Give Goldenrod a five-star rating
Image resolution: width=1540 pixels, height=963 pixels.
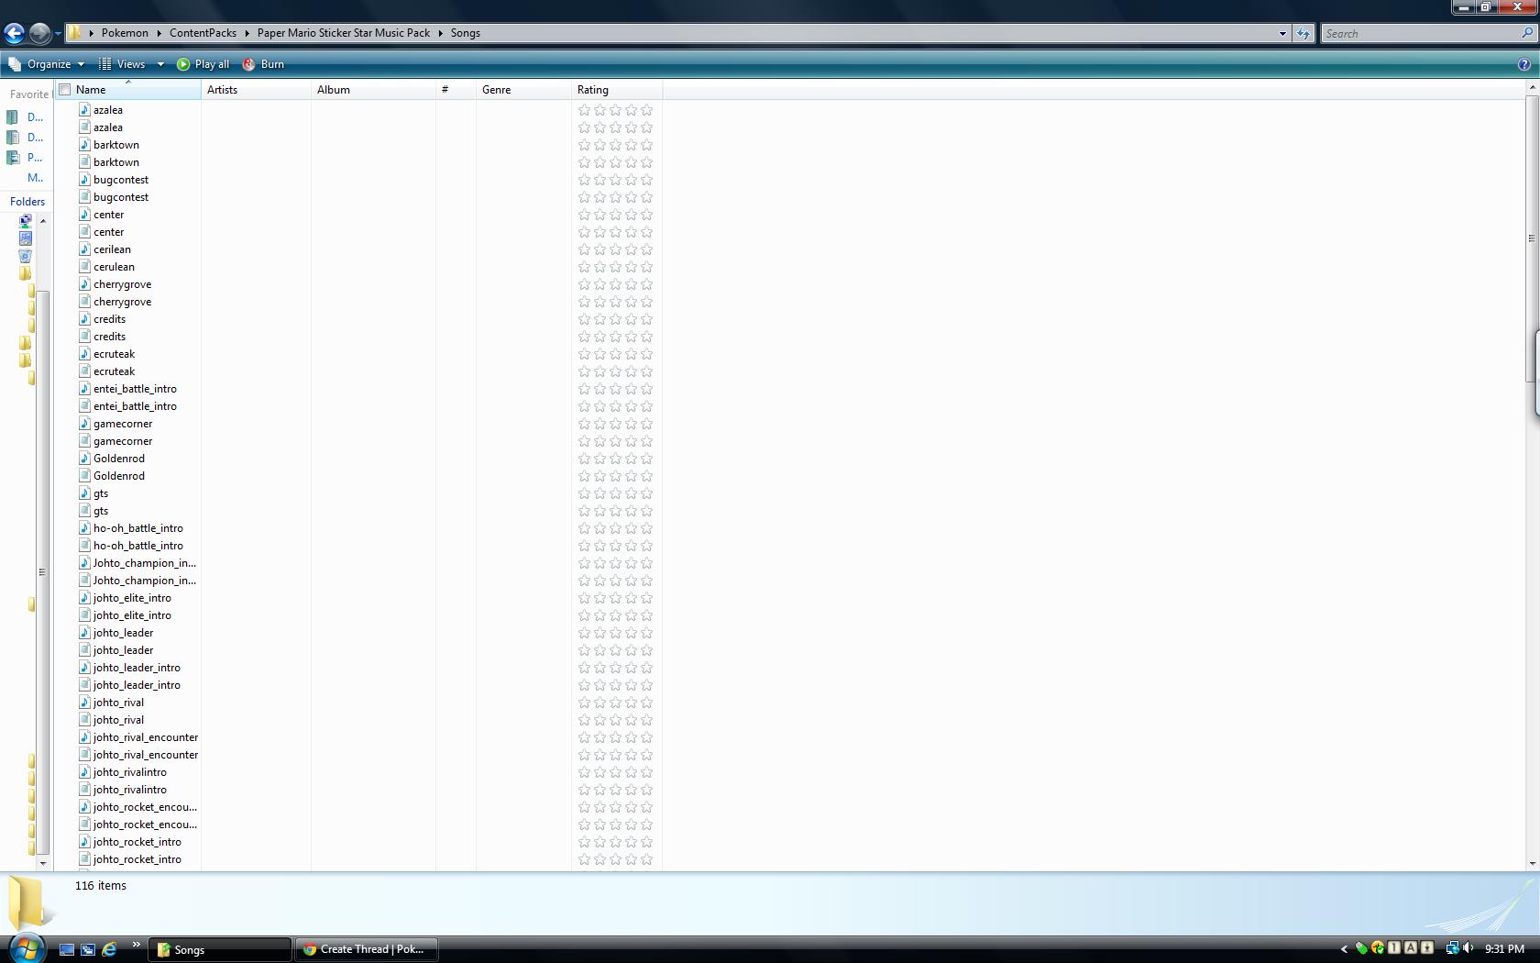coord(646,458)
